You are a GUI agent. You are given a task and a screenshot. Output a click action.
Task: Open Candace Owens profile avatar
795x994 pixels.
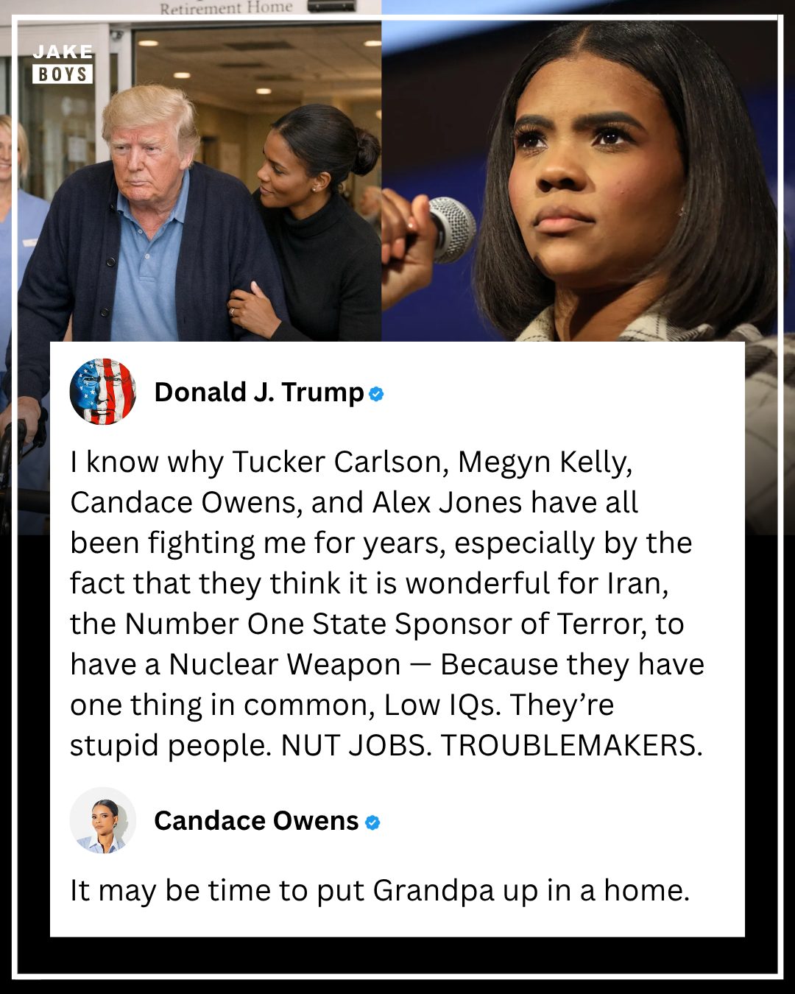[103, 820]
